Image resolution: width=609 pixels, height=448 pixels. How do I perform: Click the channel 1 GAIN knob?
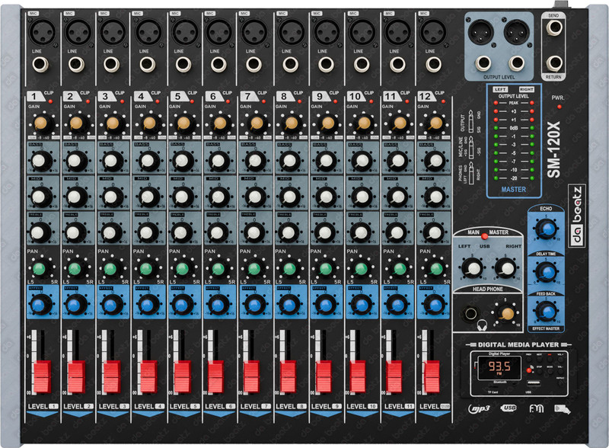click(41, 123)
